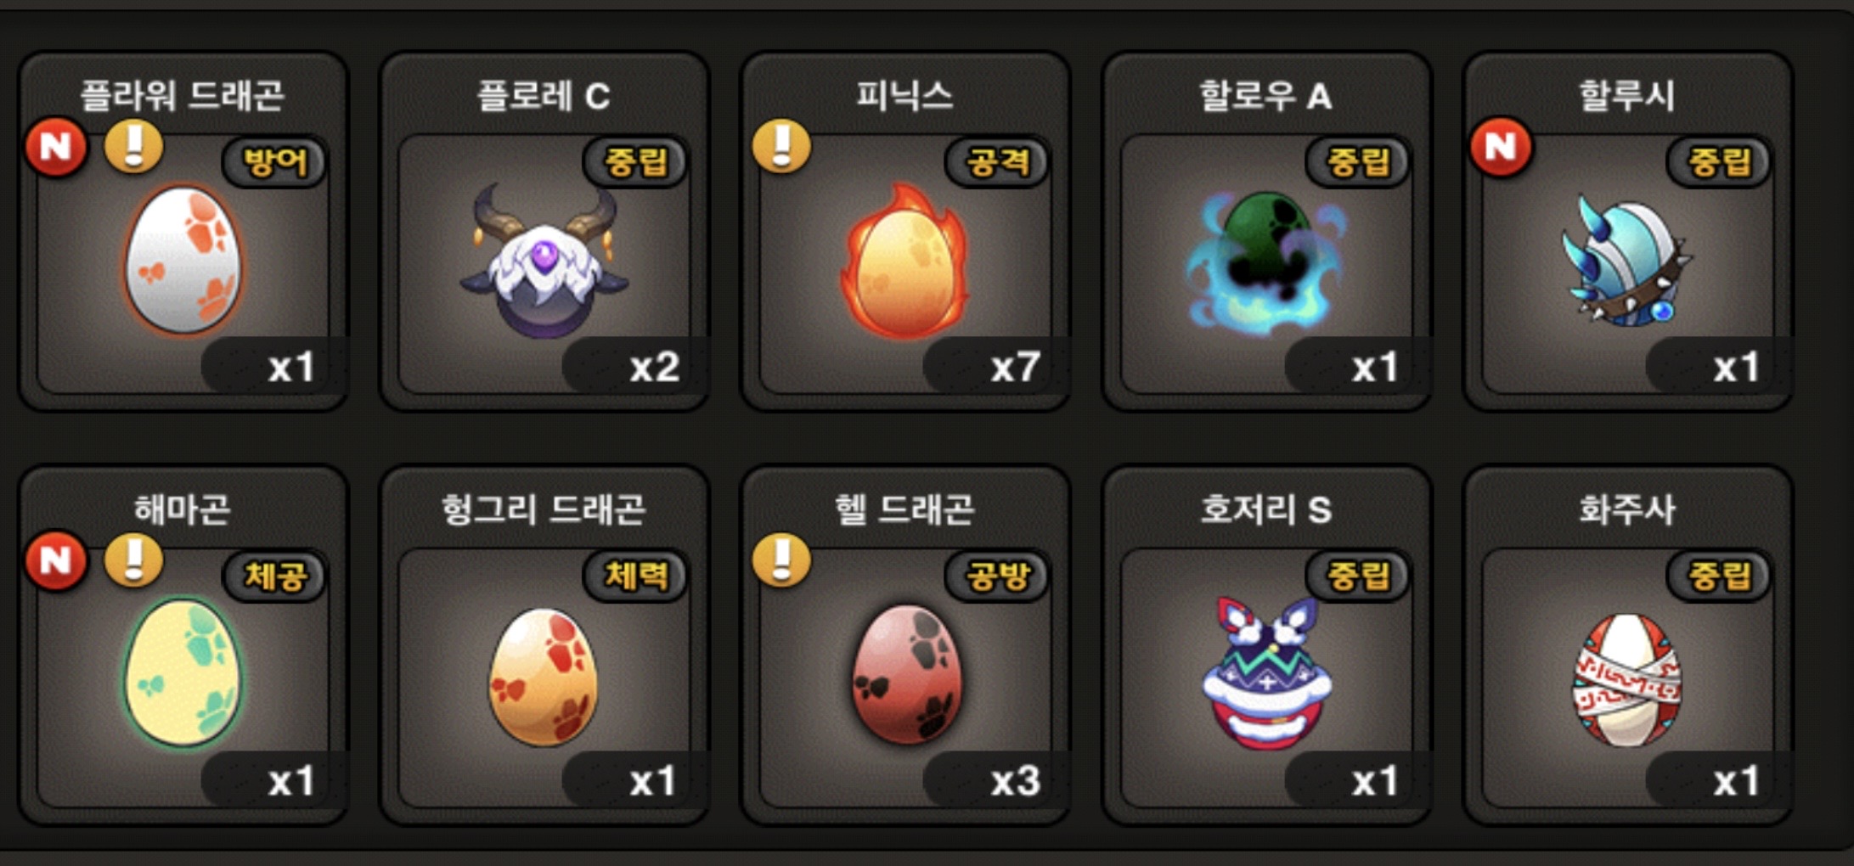Click the exclamation alert on 피닉스
The height and width of the screenshot is (866, 1854).
781,147
